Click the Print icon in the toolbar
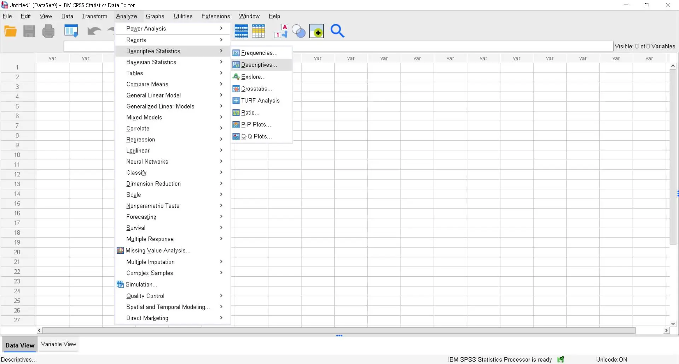Viewport: 679px width, 364px height. (48, 31)
